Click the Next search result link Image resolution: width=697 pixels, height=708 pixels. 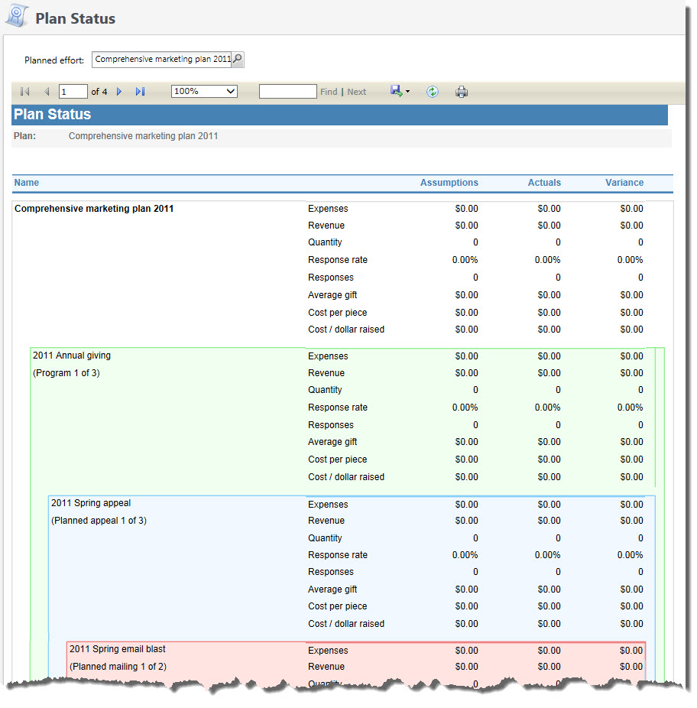(x=357, y=92)
